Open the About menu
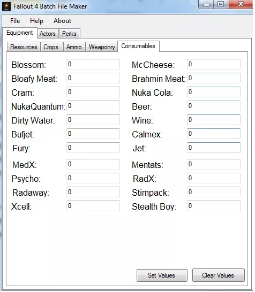255x292 pixels. pos(62,21)
